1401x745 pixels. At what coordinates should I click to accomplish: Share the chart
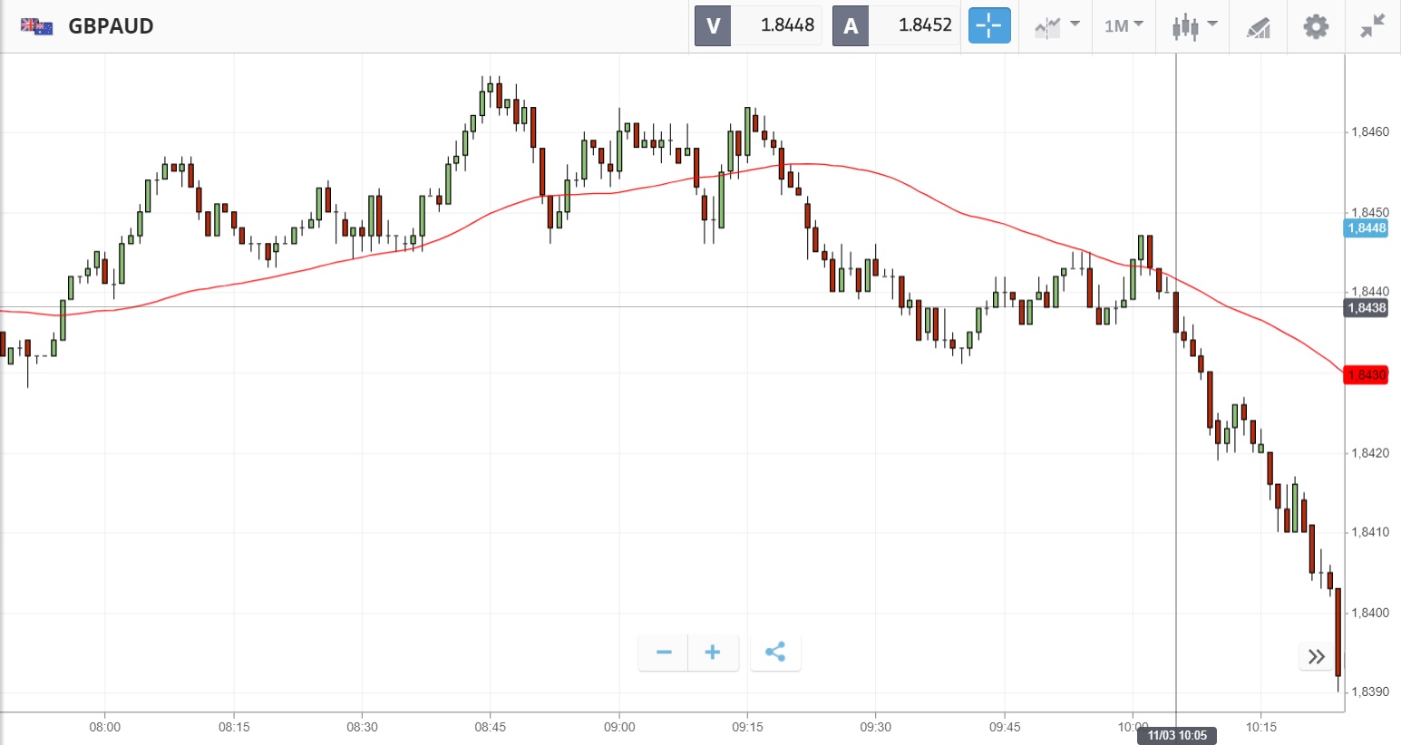[775, 653]
